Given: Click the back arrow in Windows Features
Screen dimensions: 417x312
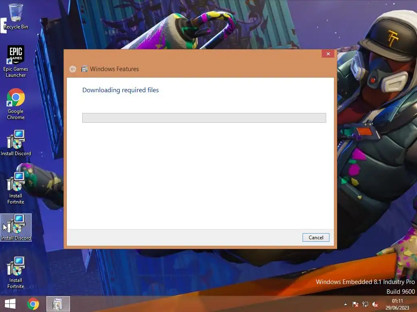Looking at the screenshot, I should point(72,69).
